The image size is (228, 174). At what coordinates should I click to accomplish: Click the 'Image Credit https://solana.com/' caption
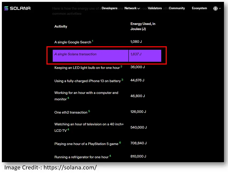pyautogui.click(x=50, y=168)
